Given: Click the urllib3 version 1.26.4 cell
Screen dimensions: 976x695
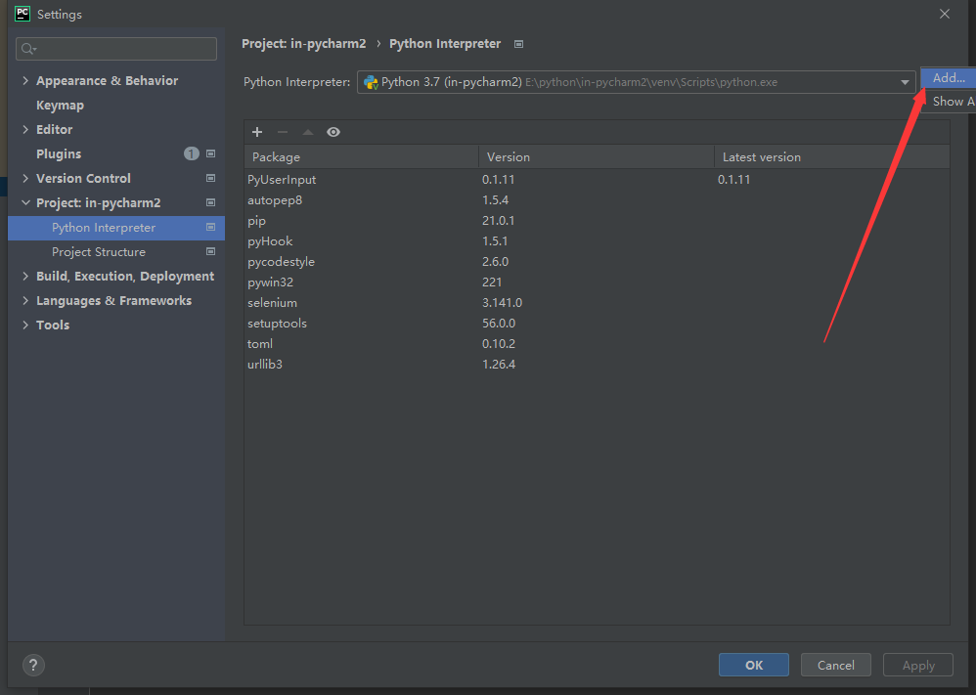Looking at the screenshot, I should [499, 364].
